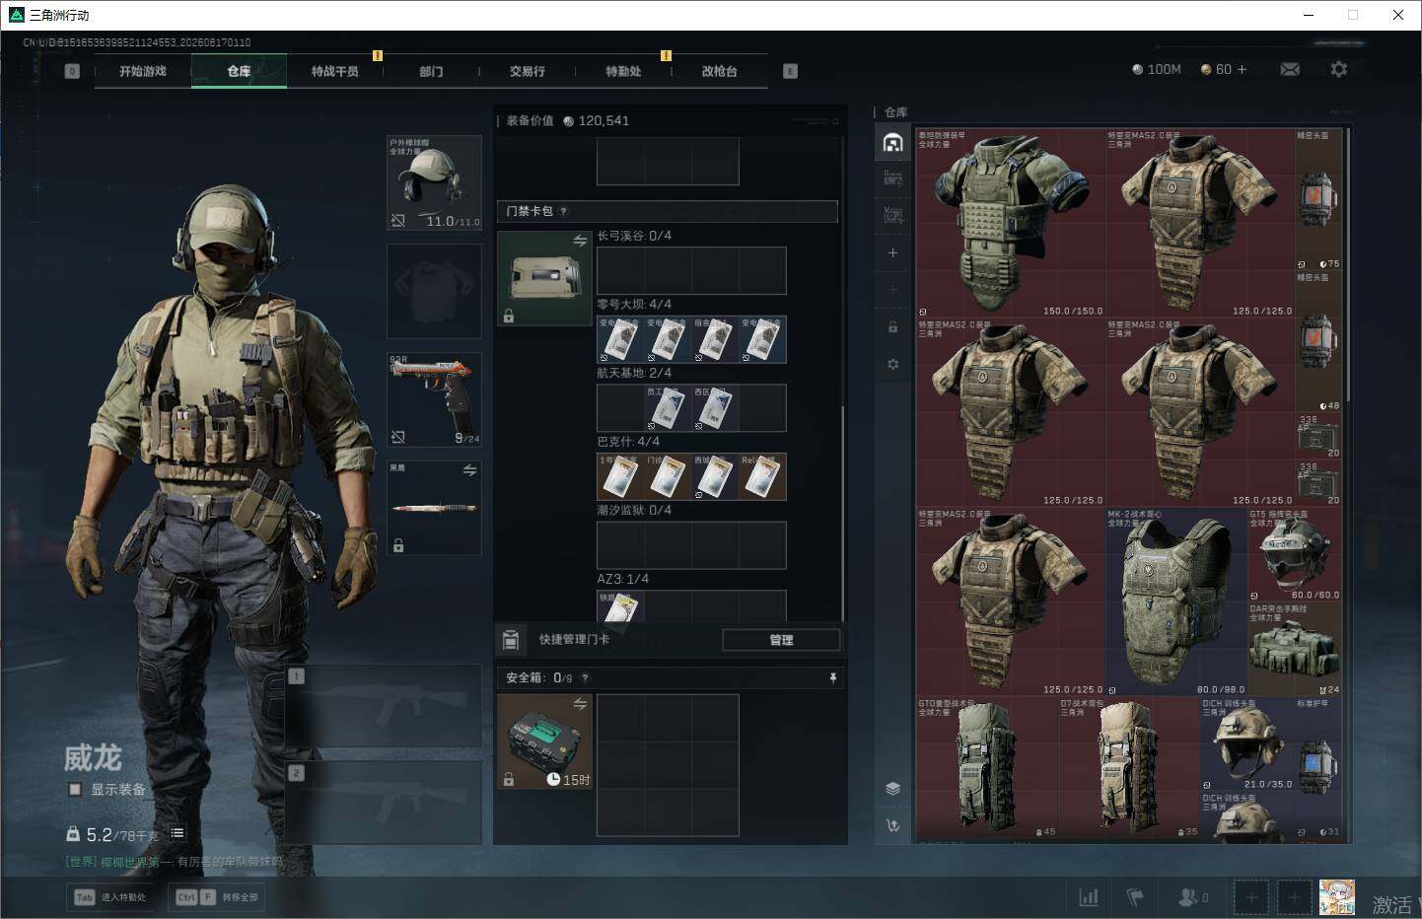Viewport: 1422px width, 919px height.
Task: Select the D7 backpack with capacity 35
Action: 1129,769
